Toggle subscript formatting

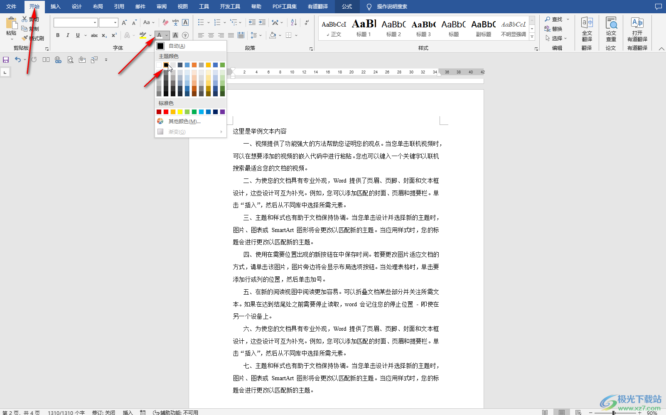(x=104, y=35)
